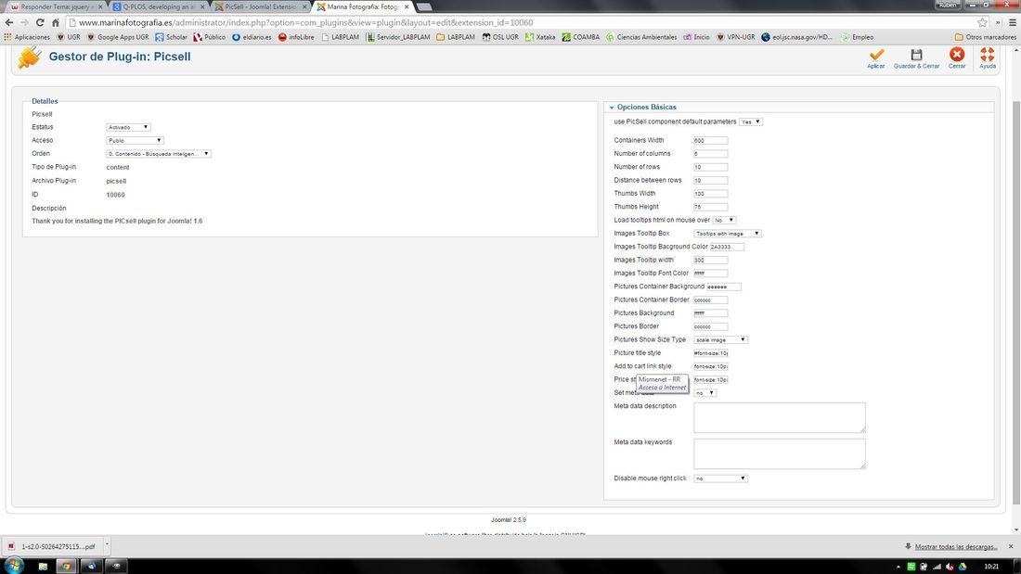Screen dimensions: 1021x574
Task: Open Images Tooltip Box dropdown
Action: 728,233
